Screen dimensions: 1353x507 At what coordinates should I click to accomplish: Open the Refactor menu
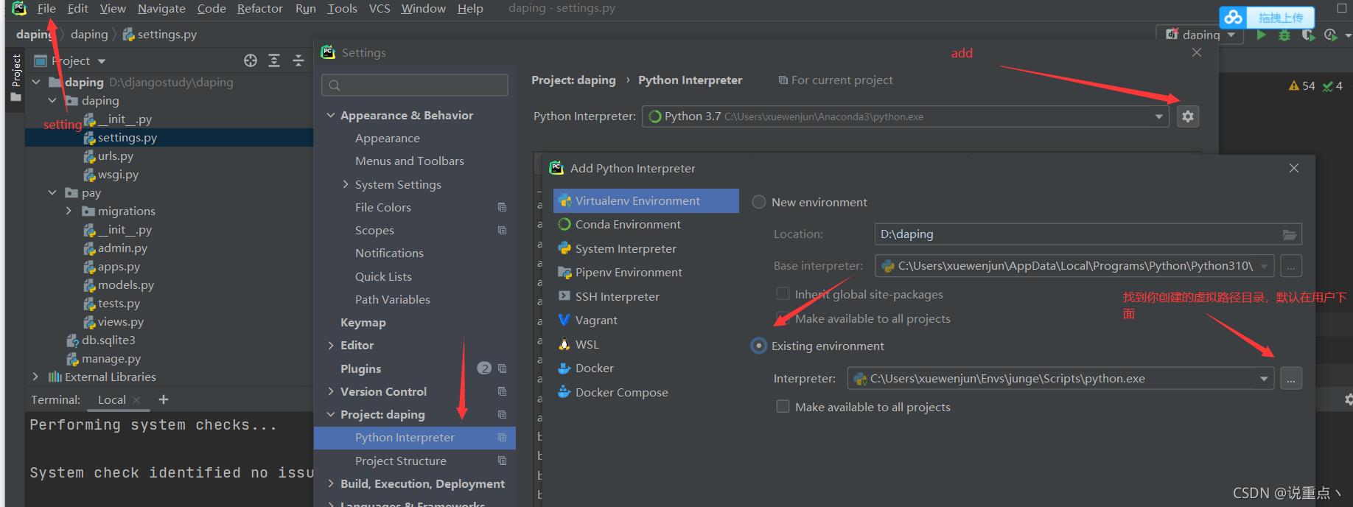[x=259, y=9]
